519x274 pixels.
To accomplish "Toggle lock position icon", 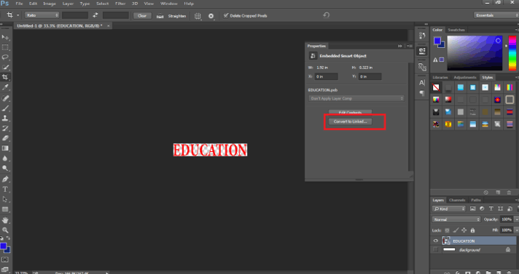I will coord(464,230).
